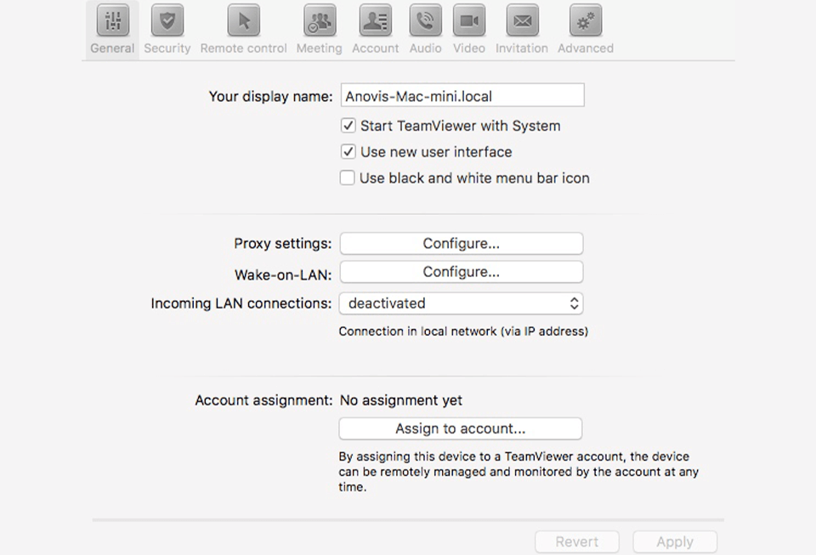The height and width of the screenshot is (555, 816).
Task: Expand the Incoming LAN connections dropdown
Action: 461,303
